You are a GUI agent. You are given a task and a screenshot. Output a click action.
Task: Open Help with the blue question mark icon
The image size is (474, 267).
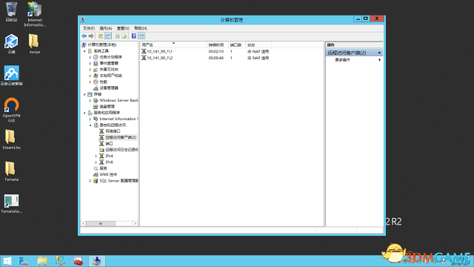point(134,36)
